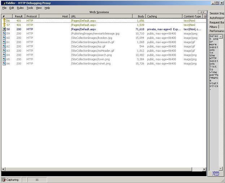This screenshot has height=183, width=225.
Task: Click the statistics pane scroll up arrow
Action: pyautogui.click(x=221, y=36)
